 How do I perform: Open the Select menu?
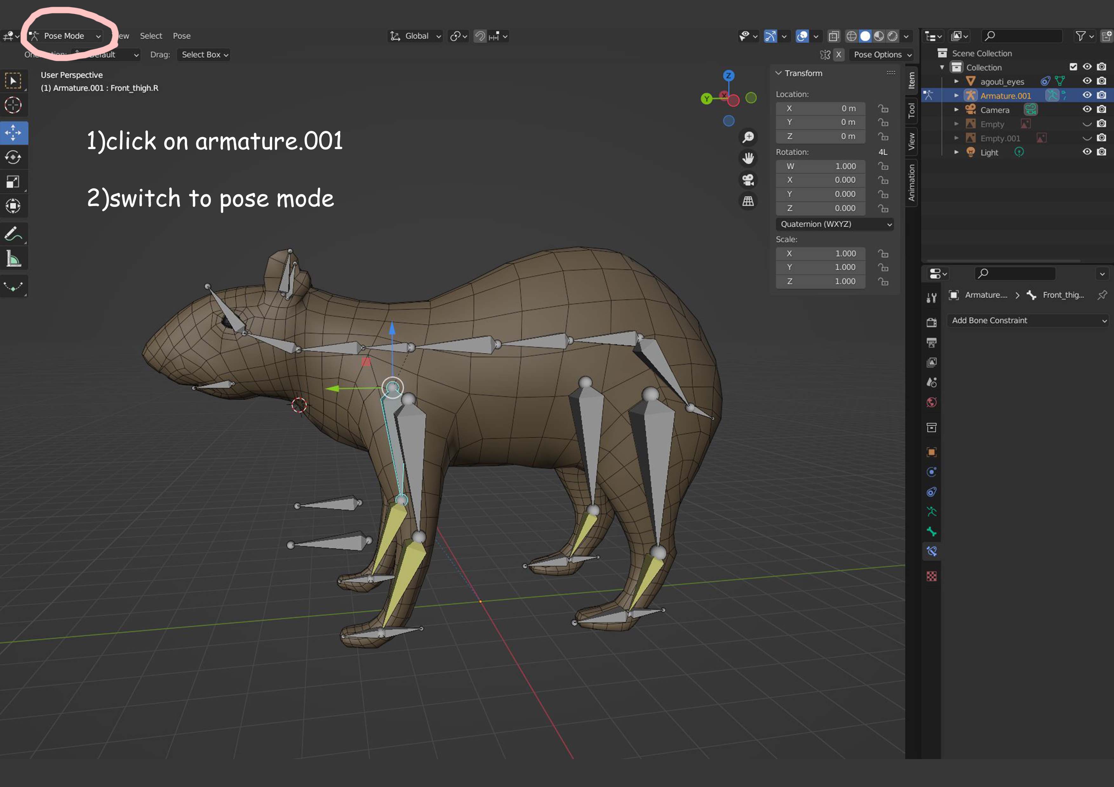(x=151, y=36)
